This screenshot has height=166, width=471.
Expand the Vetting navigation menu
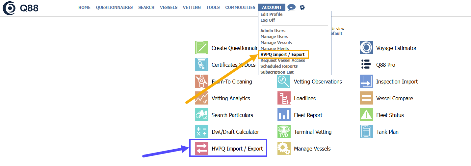pyautogui.click(x=192, y=8)
